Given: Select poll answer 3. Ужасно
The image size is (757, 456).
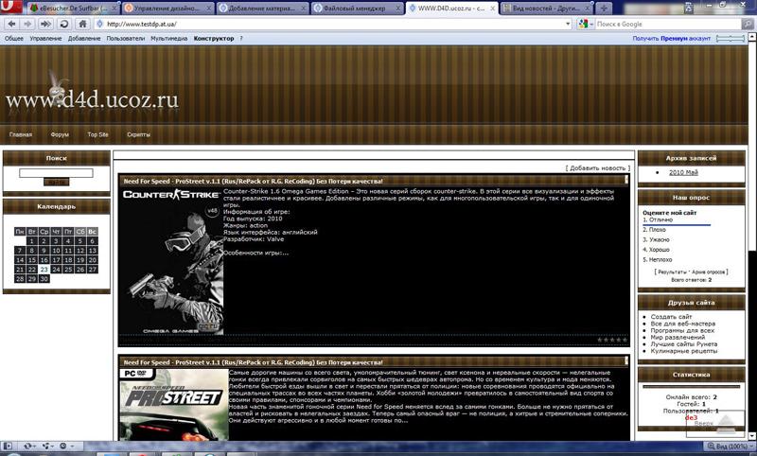Looking at the screenshot, I should coord(656,239).
